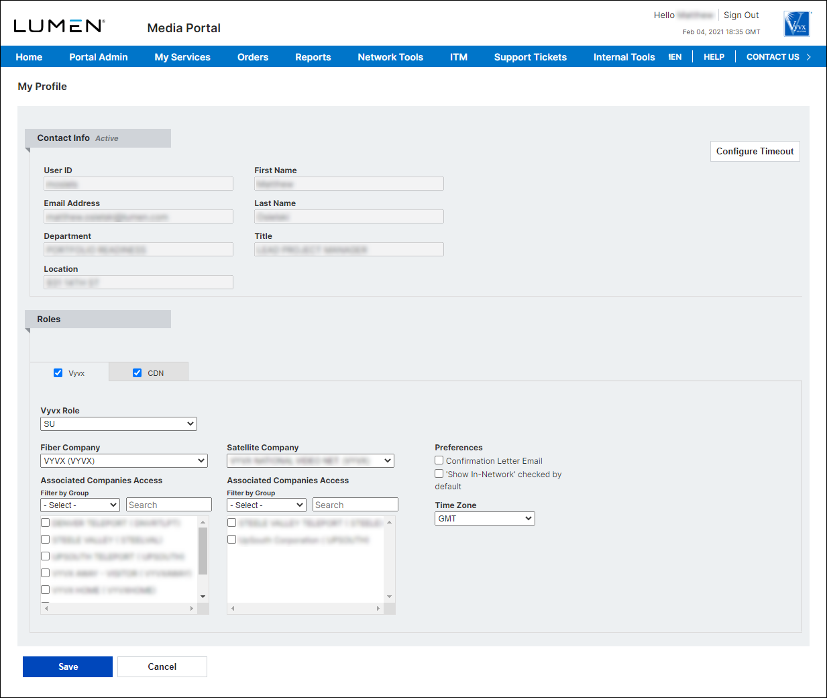
Task: Check the fifth company in the Fiber access list
Action: point(46,590)
